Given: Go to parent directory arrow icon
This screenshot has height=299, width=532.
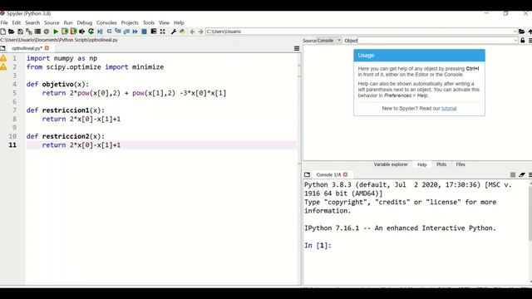Looking at the screenshot, I should tap(530, 32).
